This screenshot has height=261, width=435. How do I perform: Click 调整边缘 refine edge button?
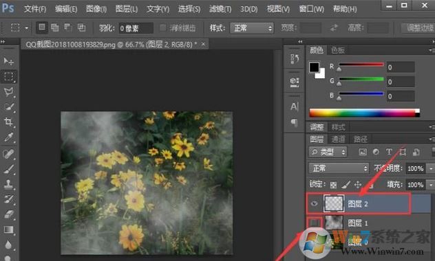(418, 27)
